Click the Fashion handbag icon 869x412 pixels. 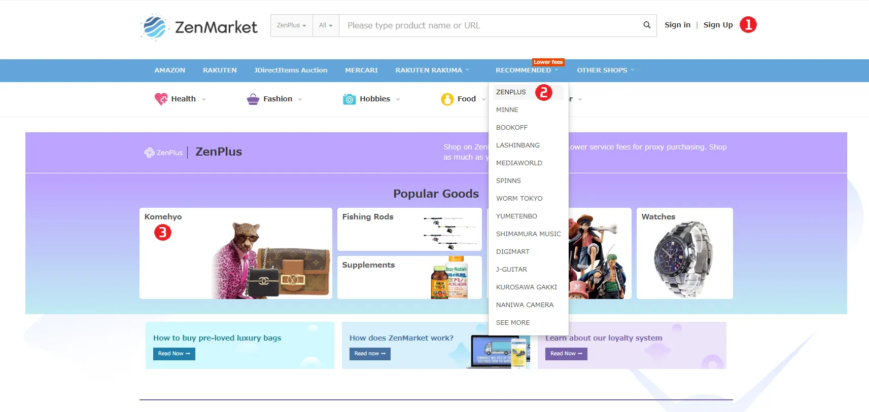(253, 99)
